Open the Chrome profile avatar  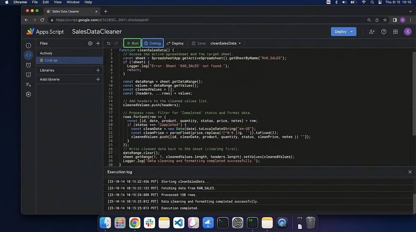click(402, 20)
